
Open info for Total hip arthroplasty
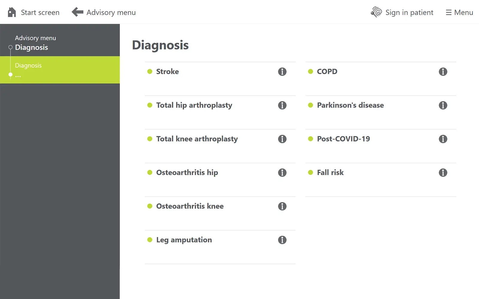282,105
